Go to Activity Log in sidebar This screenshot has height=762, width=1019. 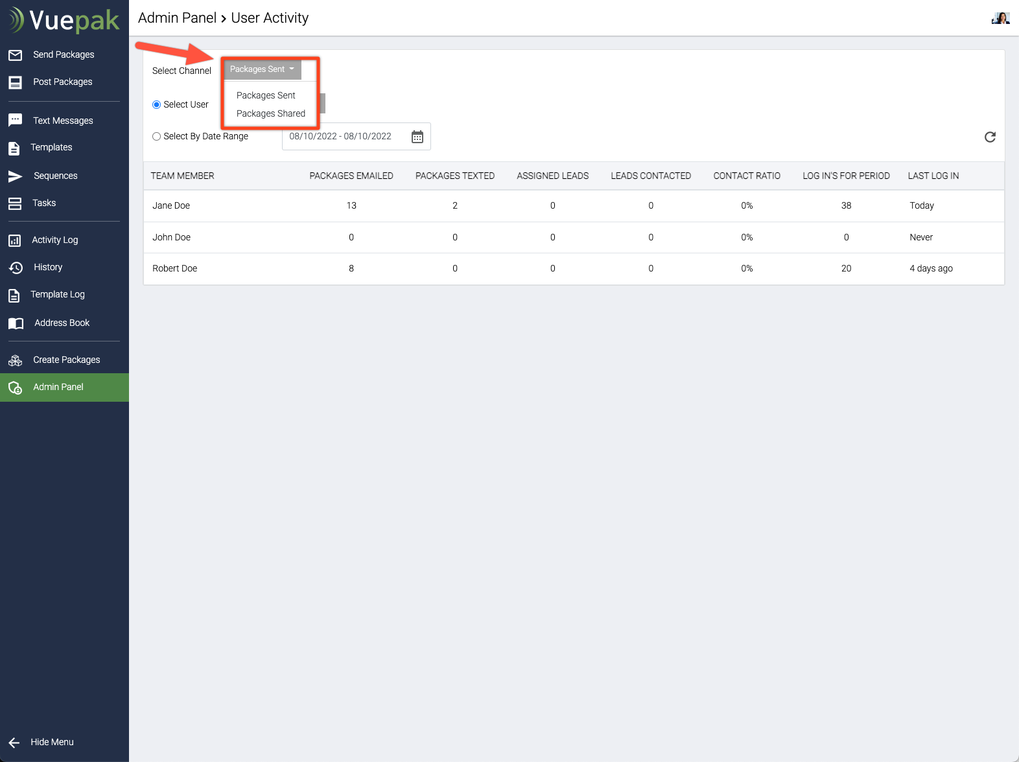55,240
